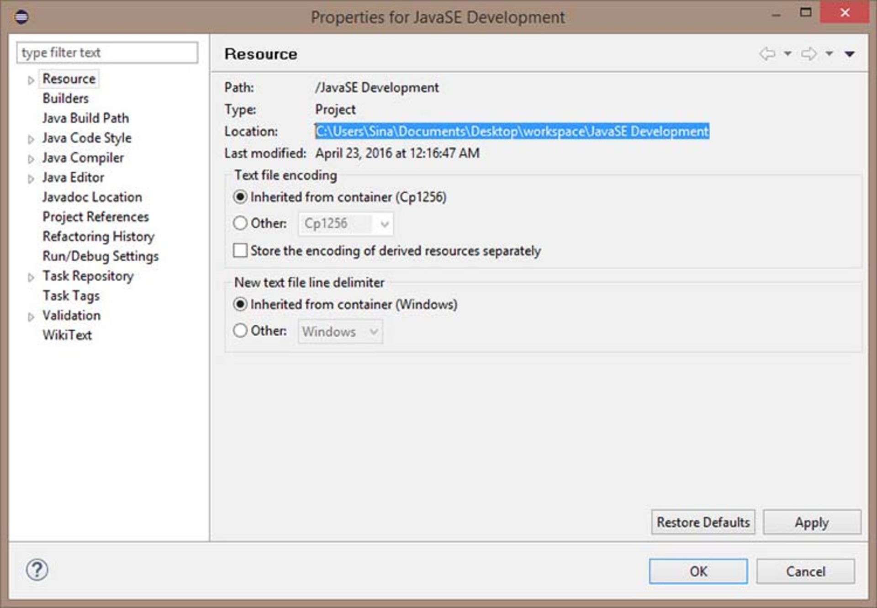Viewport: 877px width, 608px height.
Task: Open the forward history dropdown arrow
Action: (x=829, y=54)
